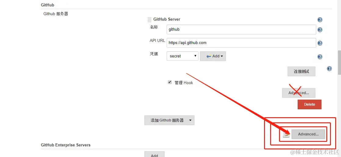Open help for GitHub Server header
Image resolution: width=341 pixels, height=157 pixels.
pyautogui.click(x=320, y=20)
